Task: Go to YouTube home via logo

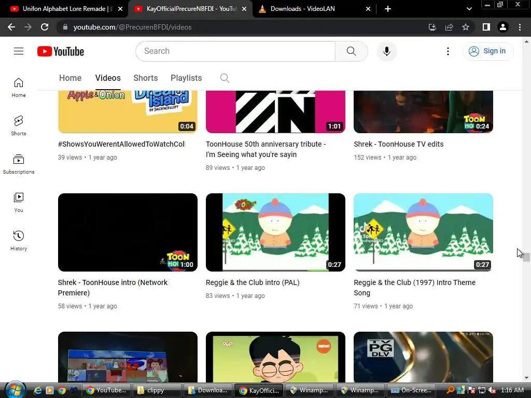Action: [61, 51]
